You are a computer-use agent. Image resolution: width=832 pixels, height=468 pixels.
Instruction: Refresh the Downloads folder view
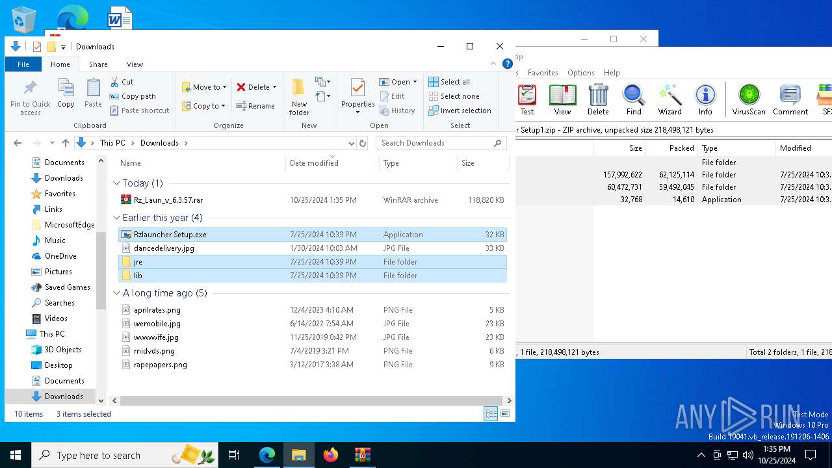coord(363,143)
